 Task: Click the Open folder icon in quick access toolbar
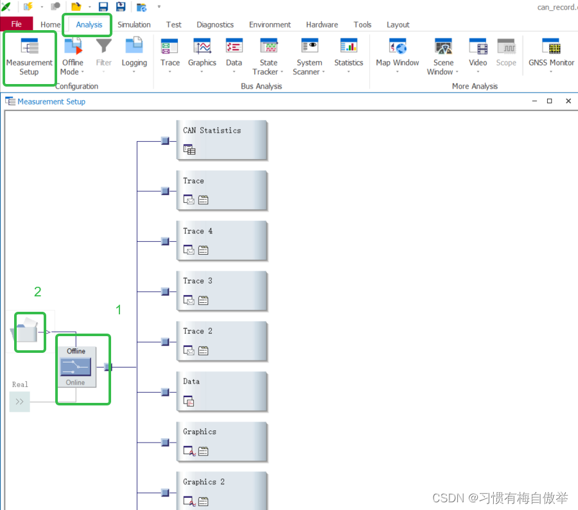pyautogui.click(x=76, y=6)
